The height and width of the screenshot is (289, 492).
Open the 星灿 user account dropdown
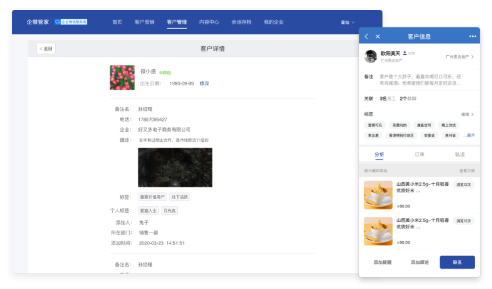[x=346, y=22]
